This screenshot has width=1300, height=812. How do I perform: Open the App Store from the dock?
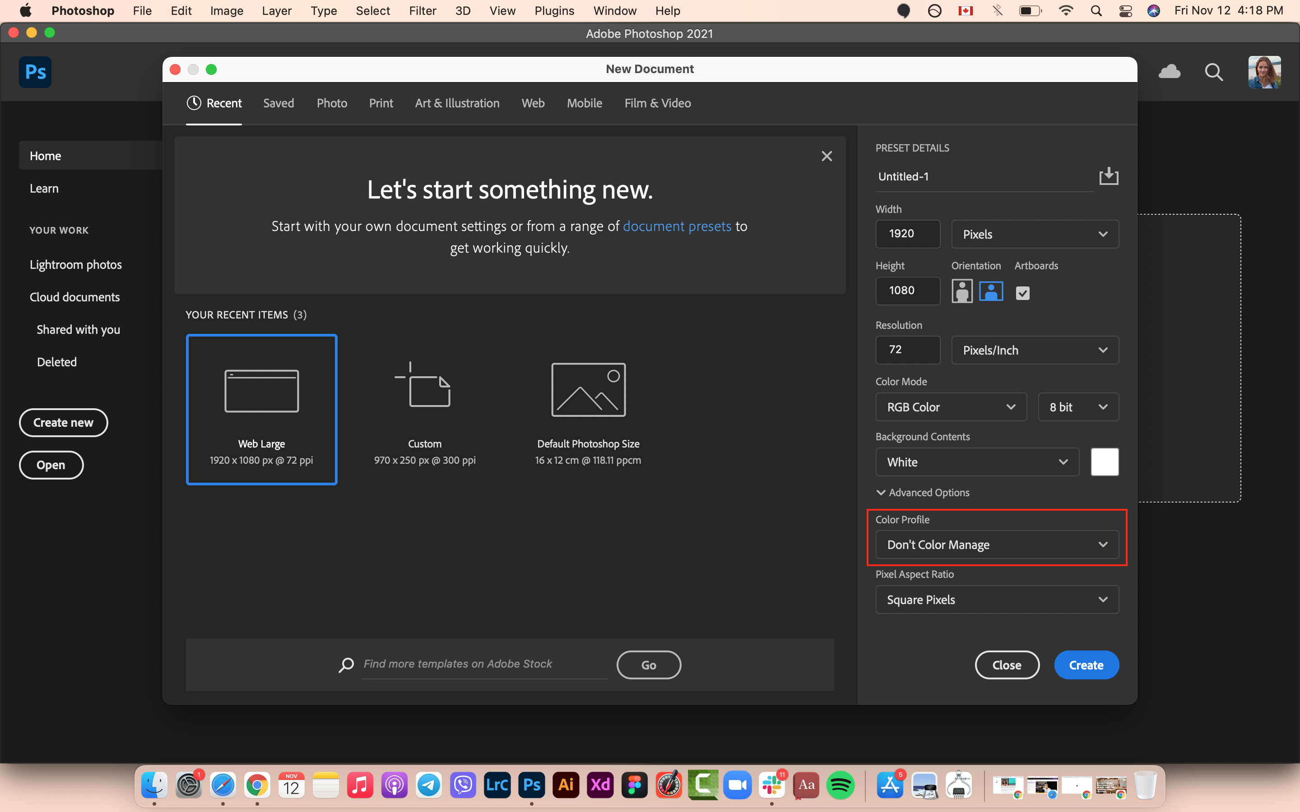click(890, 785)
